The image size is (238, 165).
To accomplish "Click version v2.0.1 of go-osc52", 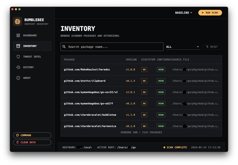I will 130,92.
